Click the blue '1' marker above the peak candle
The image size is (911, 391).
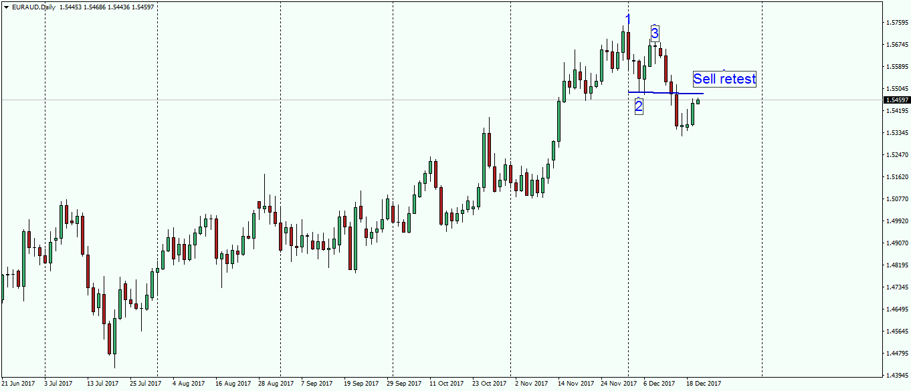click(627, 17)
